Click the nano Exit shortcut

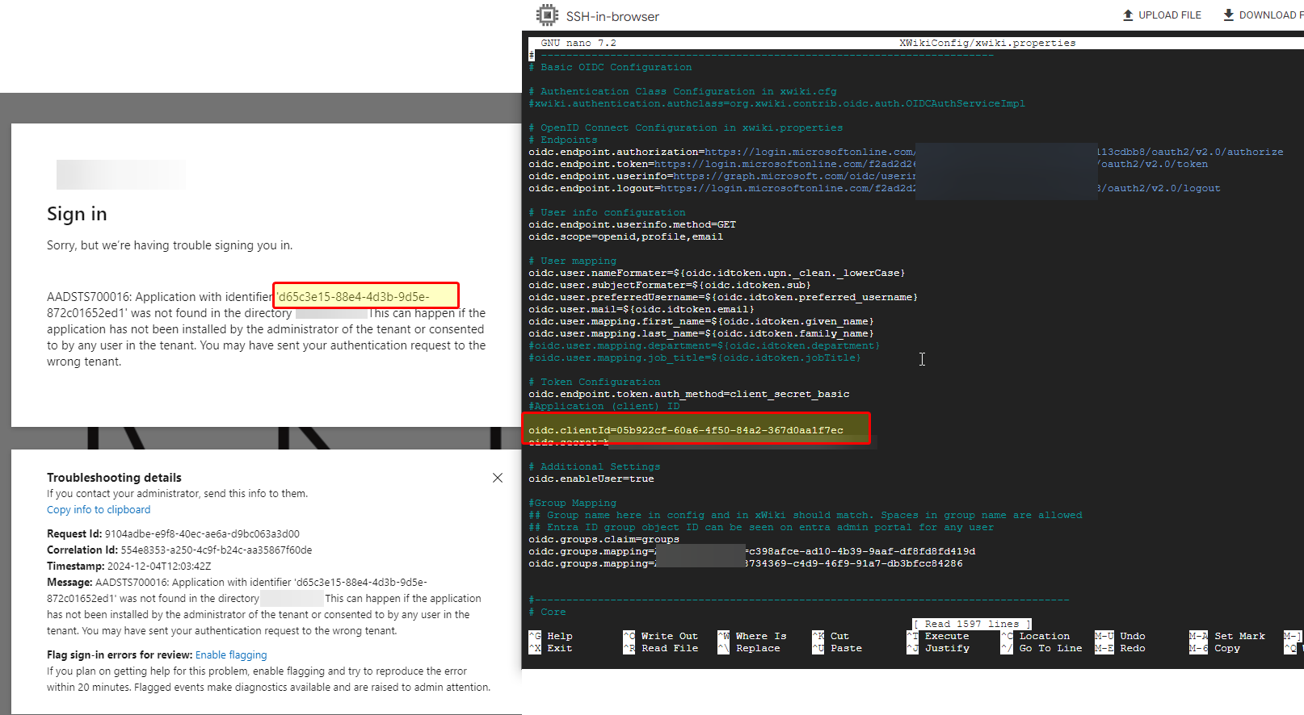tap(551, 648)
